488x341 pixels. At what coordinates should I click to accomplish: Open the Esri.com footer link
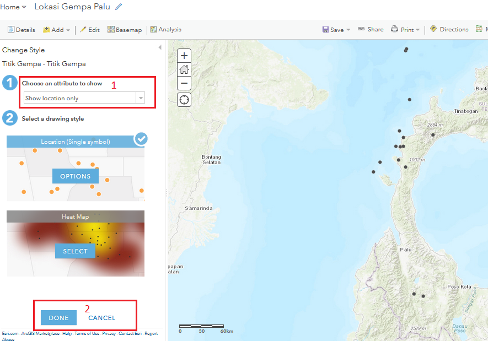[x=10, y=333]
